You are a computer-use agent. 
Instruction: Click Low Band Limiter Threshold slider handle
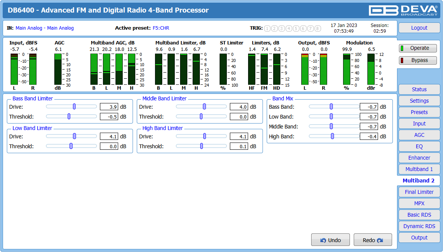pos(71,146)
